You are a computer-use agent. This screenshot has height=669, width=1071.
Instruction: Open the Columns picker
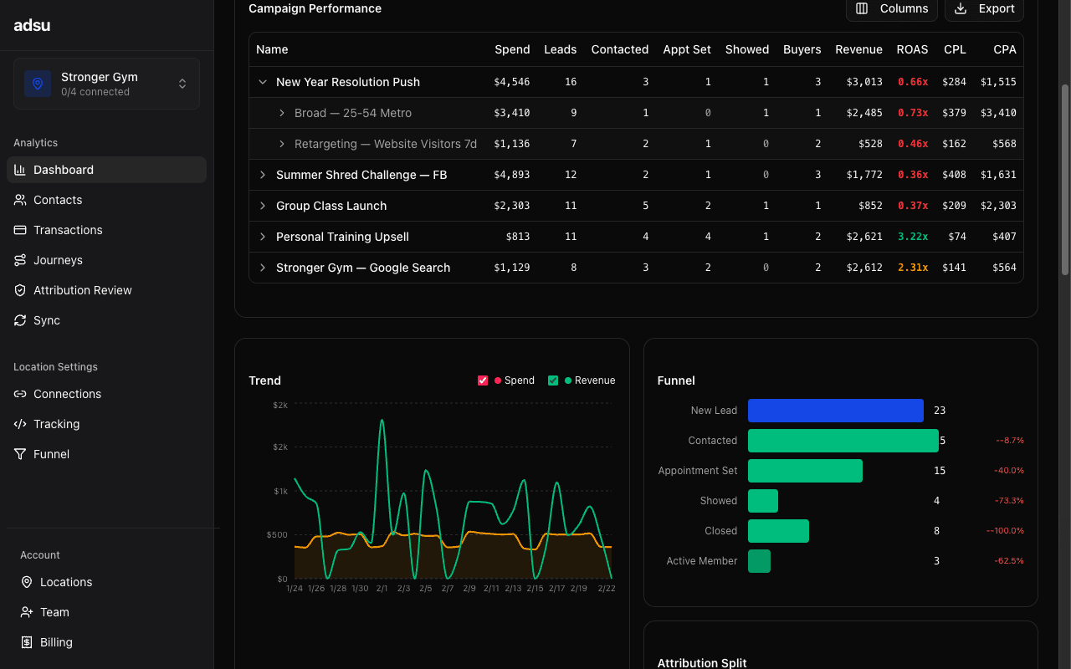[892, 9]
